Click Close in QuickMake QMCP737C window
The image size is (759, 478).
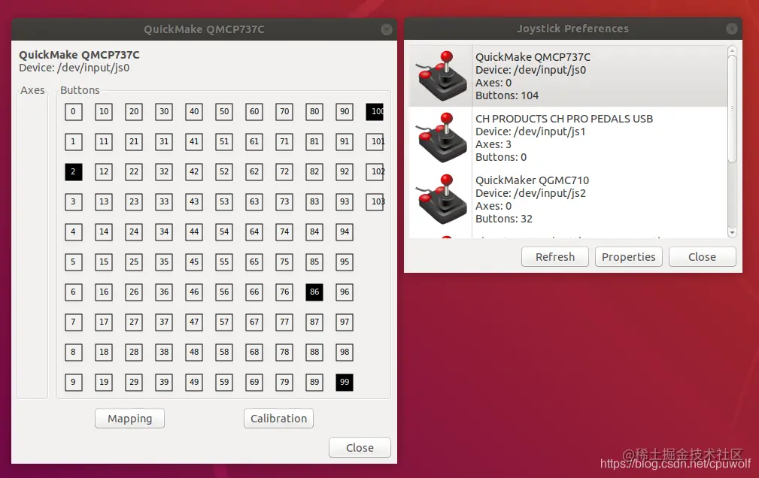tap(360, 448)
